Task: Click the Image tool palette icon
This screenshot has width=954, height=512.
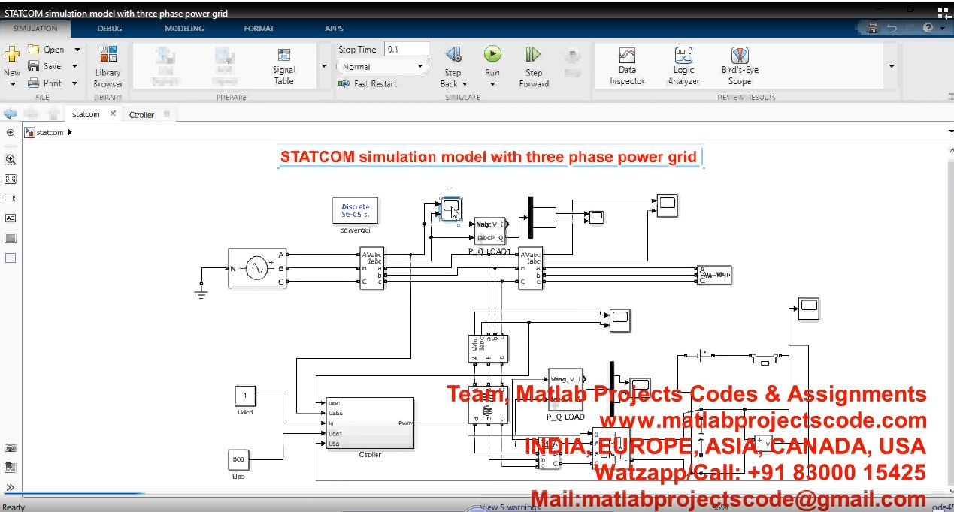Action: pos(11,238)
